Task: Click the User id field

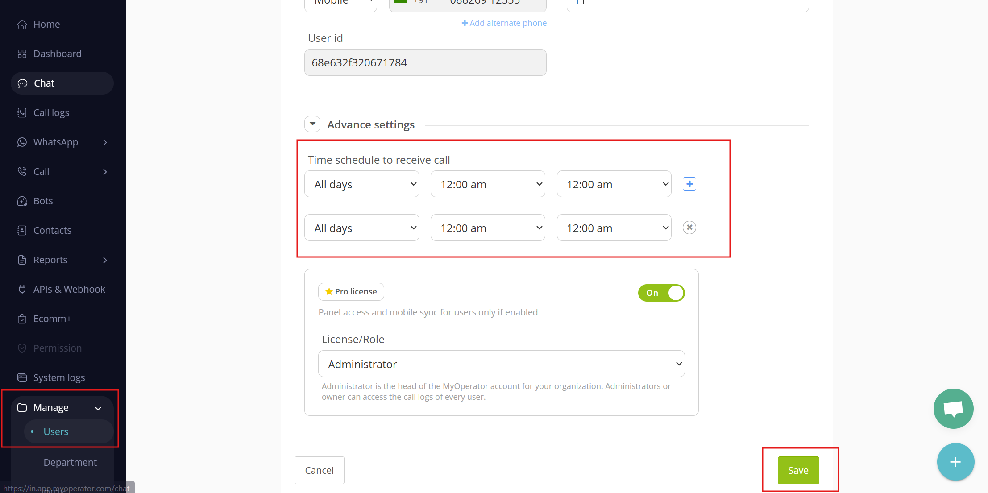Action: [425, 63]
